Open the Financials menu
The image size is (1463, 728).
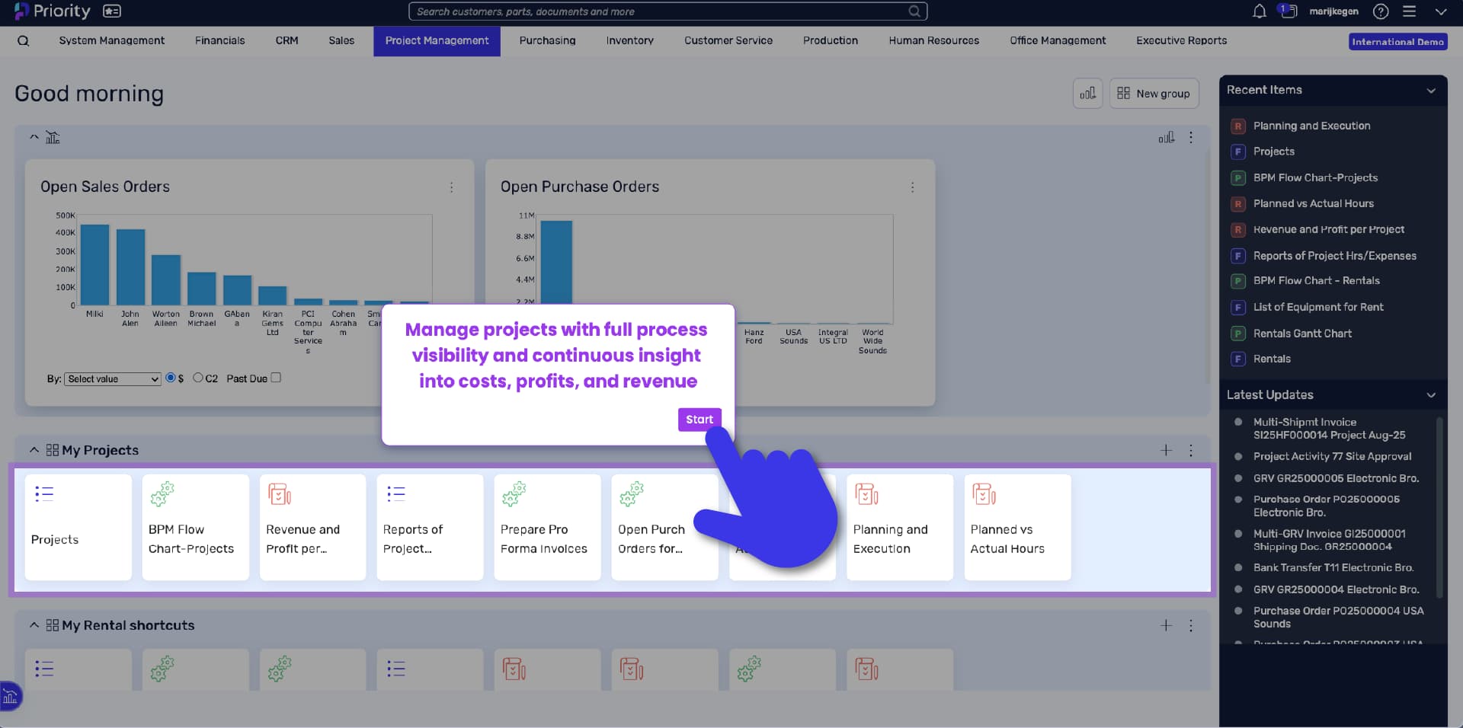tap(219, 41)
